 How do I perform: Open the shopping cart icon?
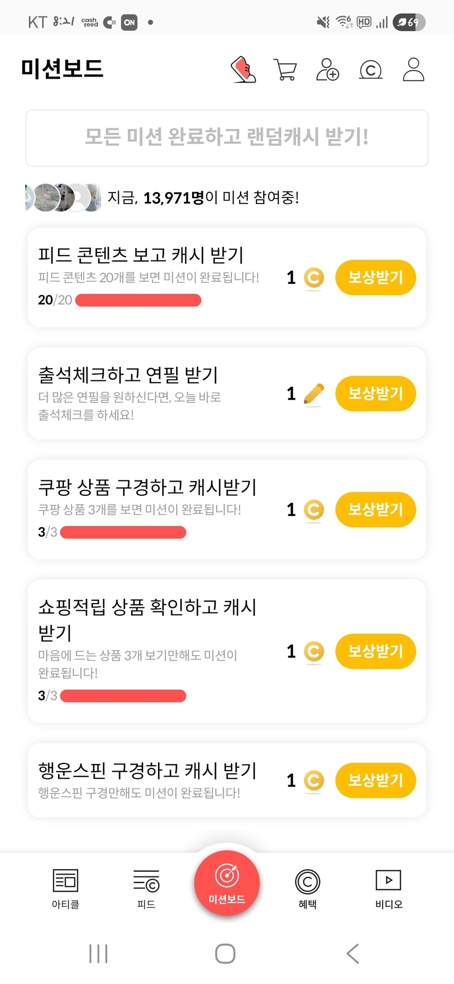(x=285, y=70)
